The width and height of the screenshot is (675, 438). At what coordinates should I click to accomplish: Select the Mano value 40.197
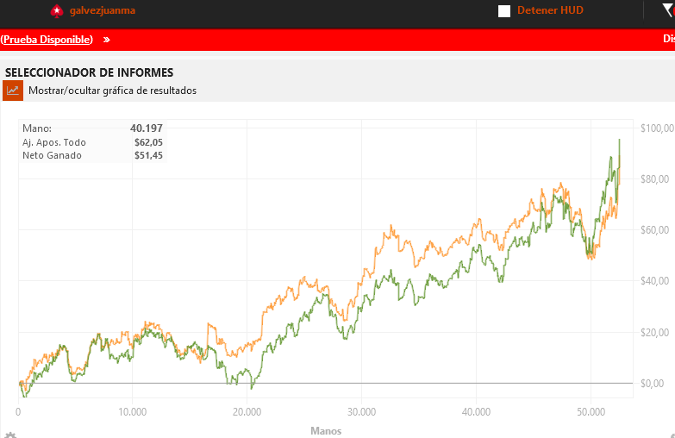coord(147,128)
